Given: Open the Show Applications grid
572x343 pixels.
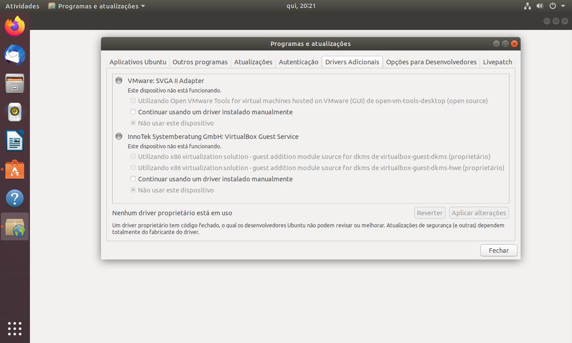Looking at the screenshot, I should click(15, 329).
